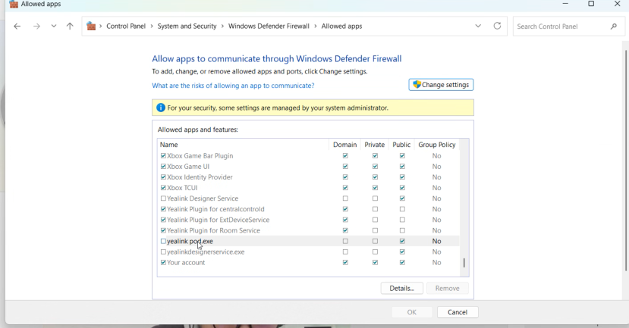Image resolution: width=629 pixels, height=328 pixels.
Task: Click the Remove button
Action: pos(447,289)
